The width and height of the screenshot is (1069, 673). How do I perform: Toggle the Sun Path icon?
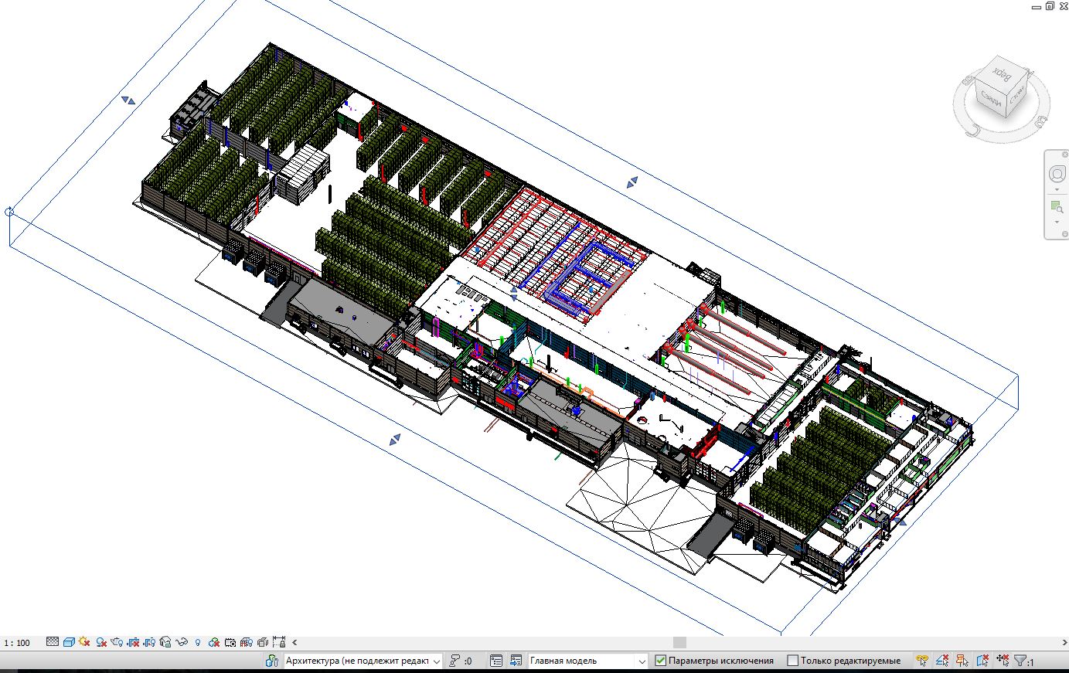click(x=84, y=642)
